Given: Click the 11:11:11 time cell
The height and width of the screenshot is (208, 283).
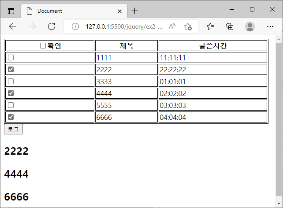Looking at the screenshot, I should [213, 58].
